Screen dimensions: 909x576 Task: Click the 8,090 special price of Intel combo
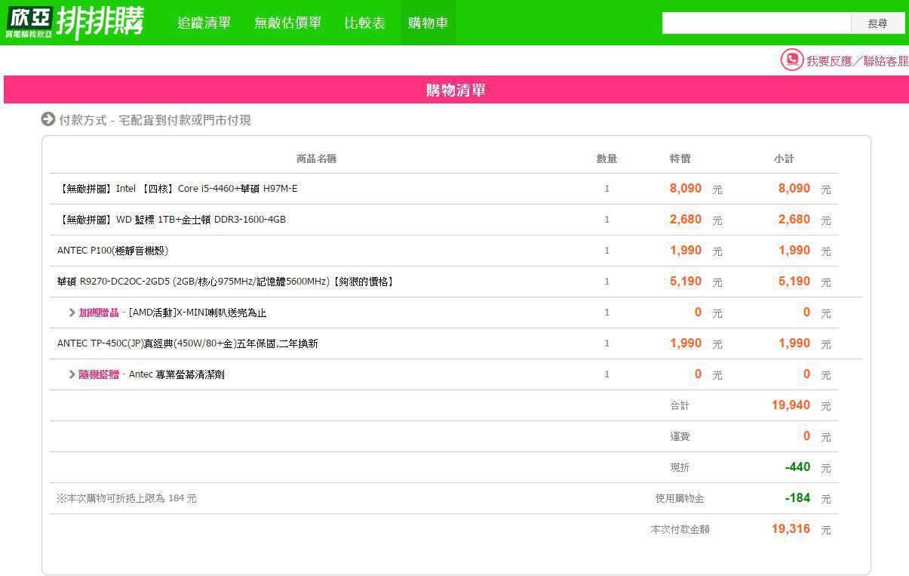pyautogui.click(x=686, y=189)
